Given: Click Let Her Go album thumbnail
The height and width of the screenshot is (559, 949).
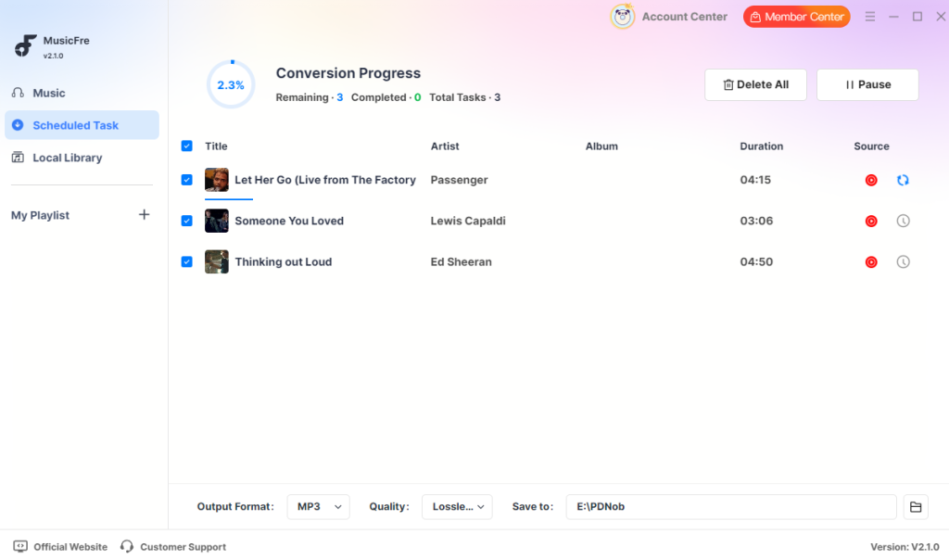Looking at the screenshot, I should [217, 180].
